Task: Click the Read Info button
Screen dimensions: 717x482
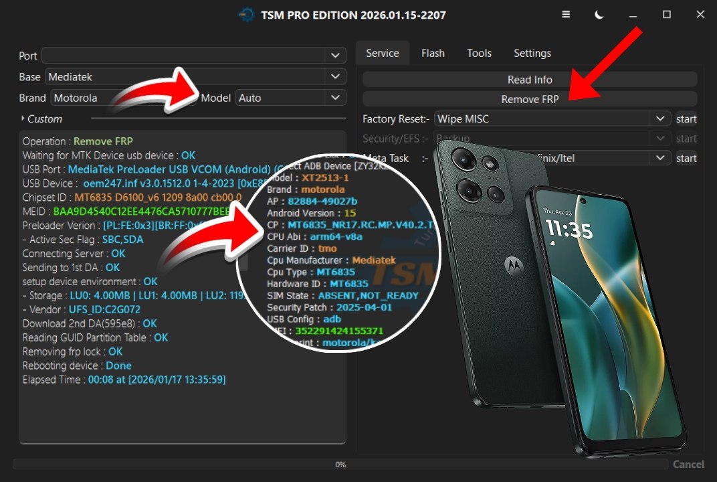Action: (x=530, y=80)
